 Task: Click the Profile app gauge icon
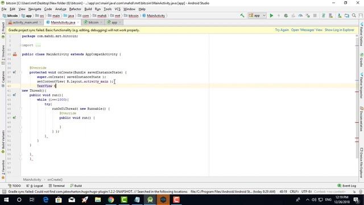[300, 15]
